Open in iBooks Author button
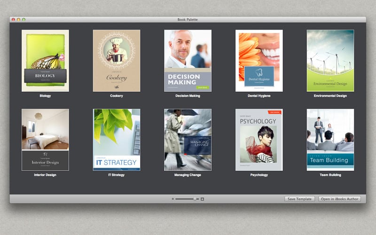 [339, 199]
